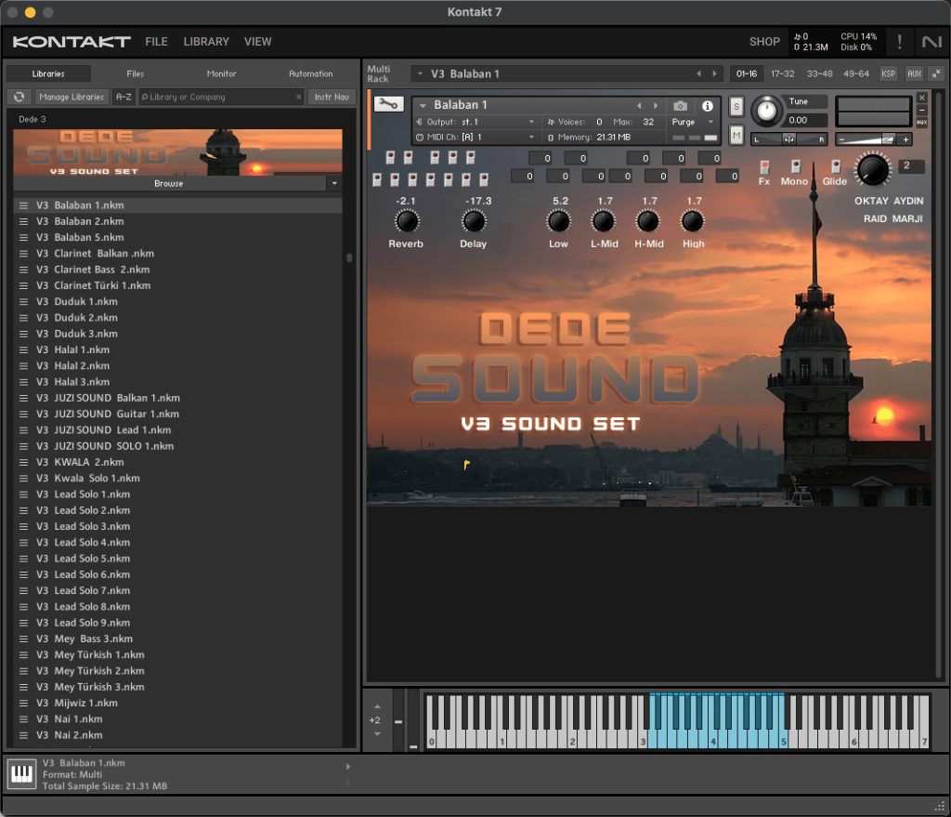
Task: Select rack page 01-16
Action: [x=747, y=73]
